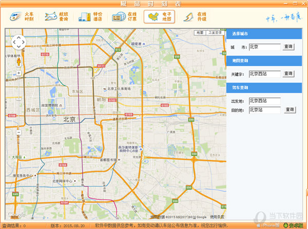Close the application window

[303, 4]
